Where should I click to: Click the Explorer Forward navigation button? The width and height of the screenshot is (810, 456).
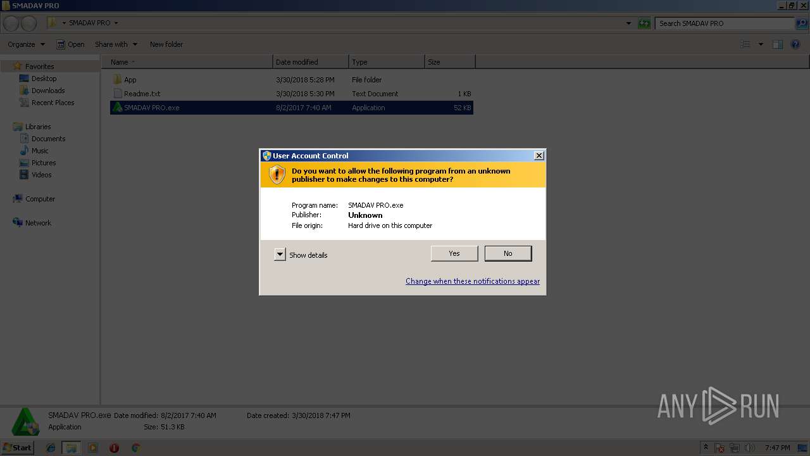(28, 23)
